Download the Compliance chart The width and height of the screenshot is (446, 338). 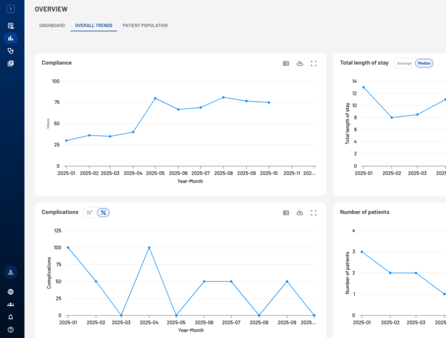pos(300,64)
